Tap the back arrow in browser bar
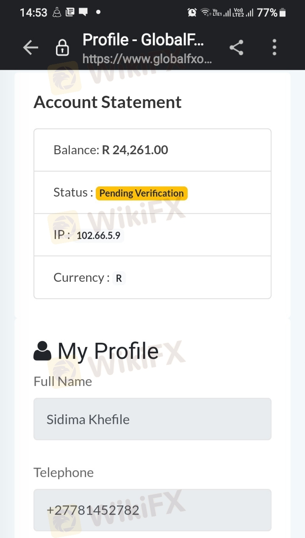Image resolution: width=305 pixels, height=538 pixels. [x=30, y=47]
